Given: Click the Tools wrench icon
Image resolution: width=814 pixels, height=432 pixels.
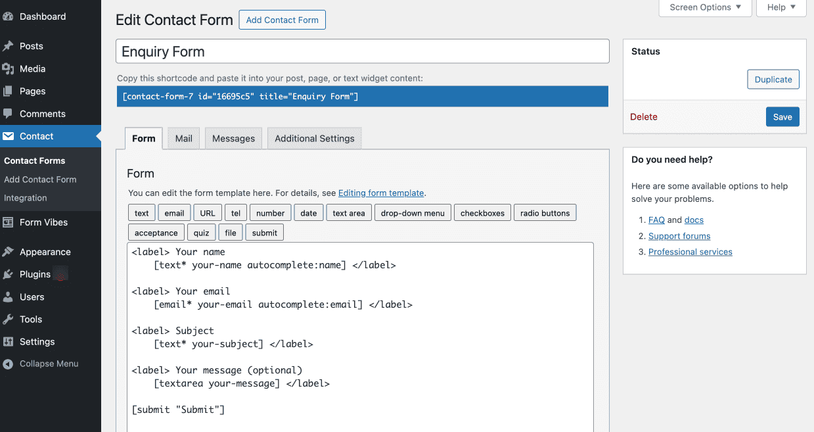Looking at the screenshot, I should pyautogui.click(x=8, y=319).
